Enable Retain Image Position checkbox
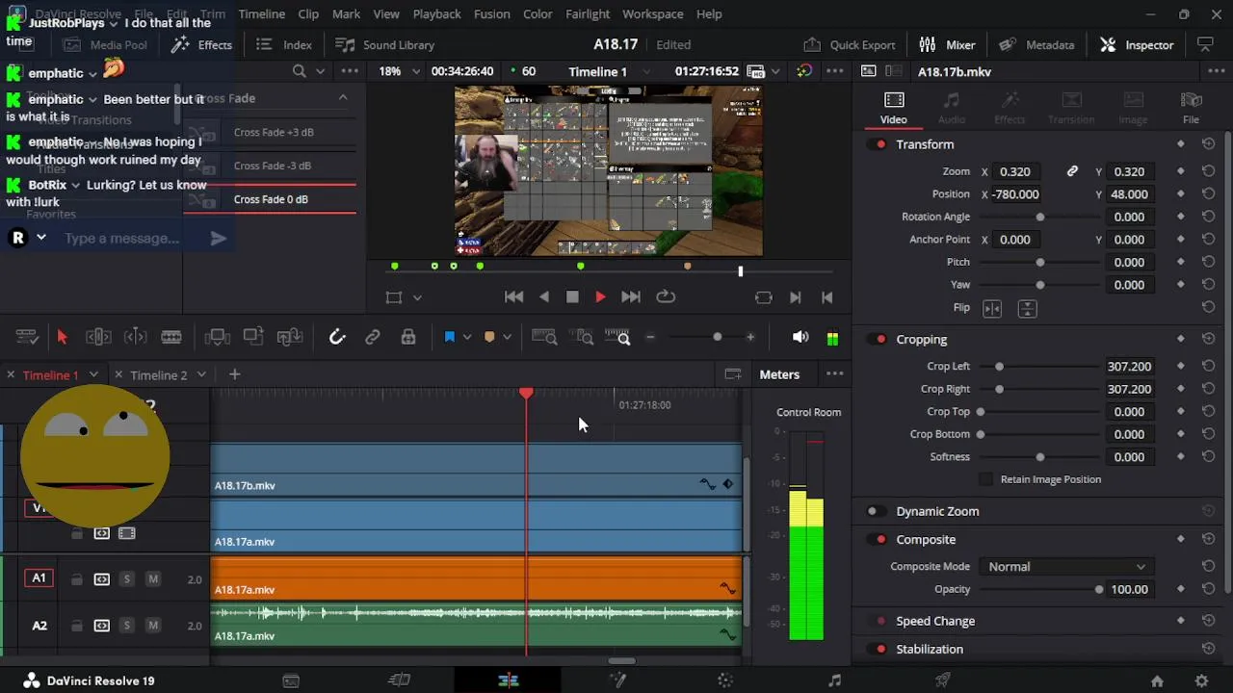1233x693 pixels. 985,479
